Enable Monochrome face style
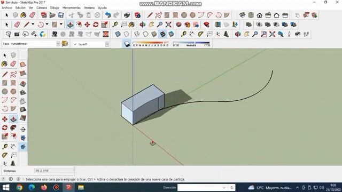The width and height of the screenshot is (342, 192). (x=171, y=34)
